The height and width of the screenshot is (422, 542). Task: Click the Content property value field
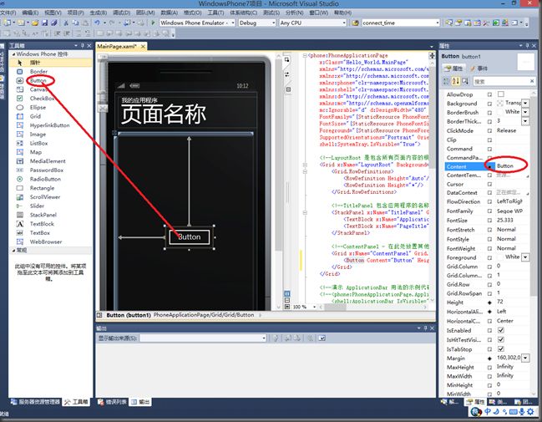[x=511, y=166]
